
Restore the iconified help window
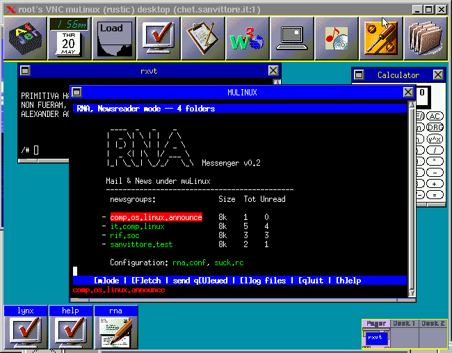[70, 327]
